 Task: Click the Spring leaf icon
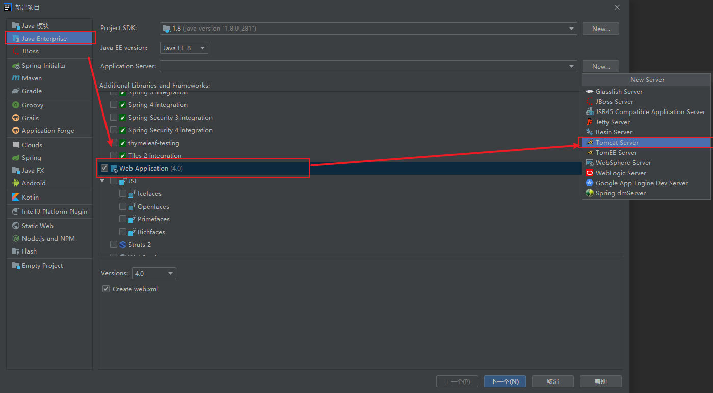coord(16,157)
